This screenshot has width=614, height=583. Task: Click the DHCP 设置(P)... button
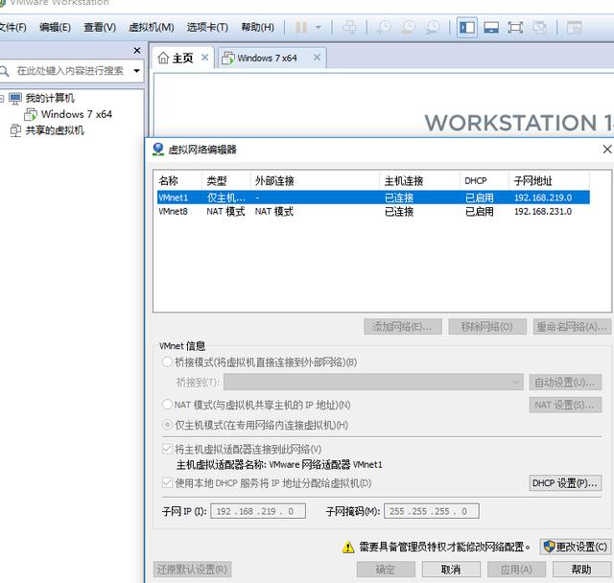point(565,483)
